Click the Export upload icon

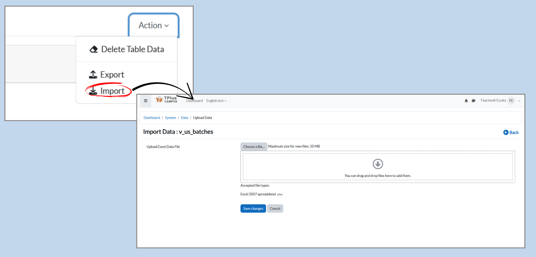point(93,75)
